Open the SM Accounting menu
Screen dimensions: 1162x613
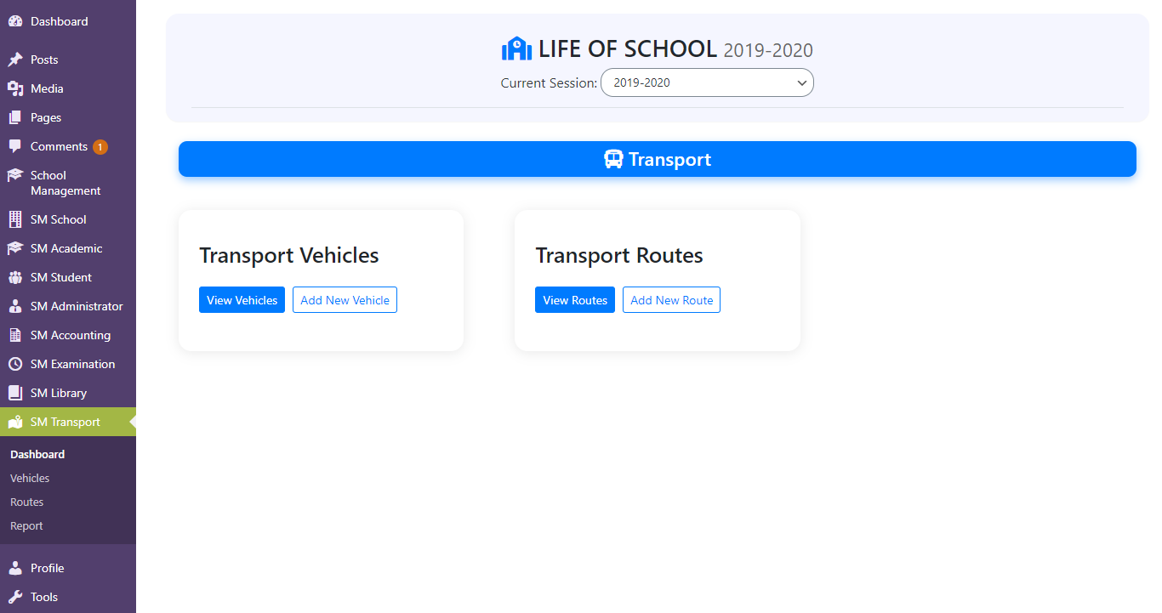click(68, 335)
